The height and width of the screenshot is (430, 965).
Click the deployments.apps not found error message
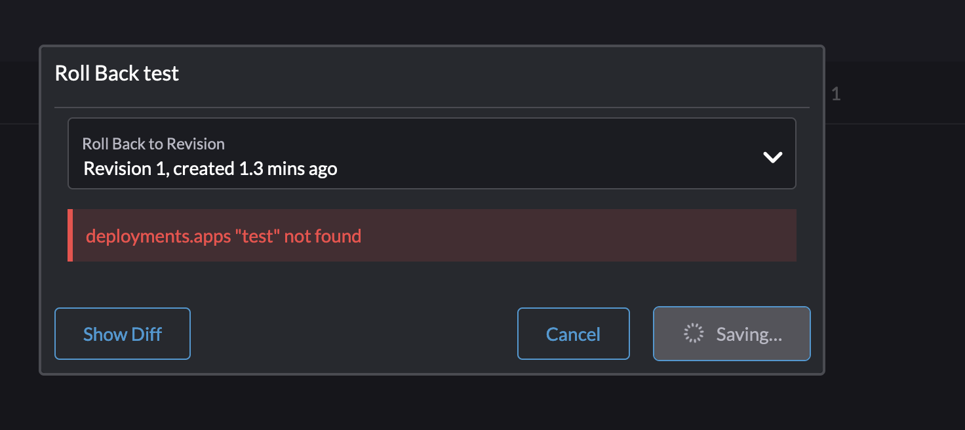223,235
